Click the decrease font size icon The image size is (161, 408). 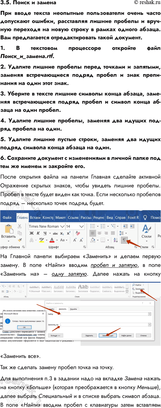coord(81,240)
